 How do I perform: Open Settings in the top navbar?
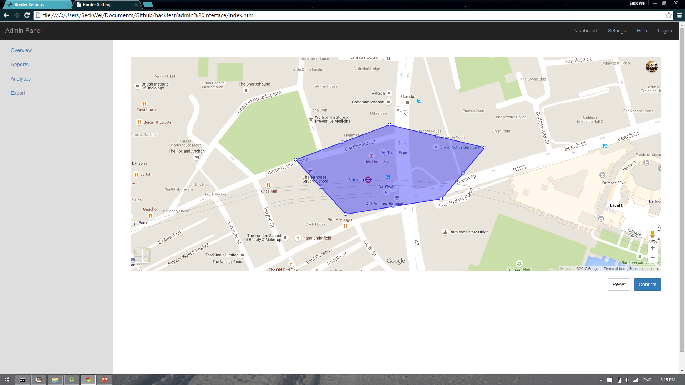(617, 31)
